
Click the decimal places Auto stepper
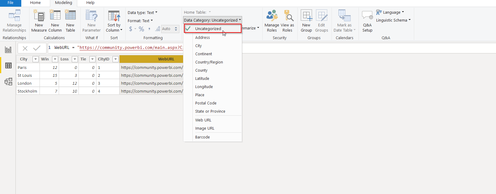click(x=176, y=29)
